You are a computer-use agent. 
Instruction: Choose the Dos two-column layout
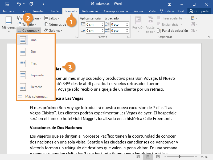[x=36, y=52]
